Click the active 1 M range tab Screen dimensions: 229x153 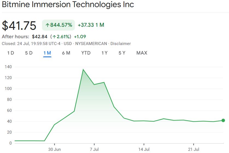47,53
